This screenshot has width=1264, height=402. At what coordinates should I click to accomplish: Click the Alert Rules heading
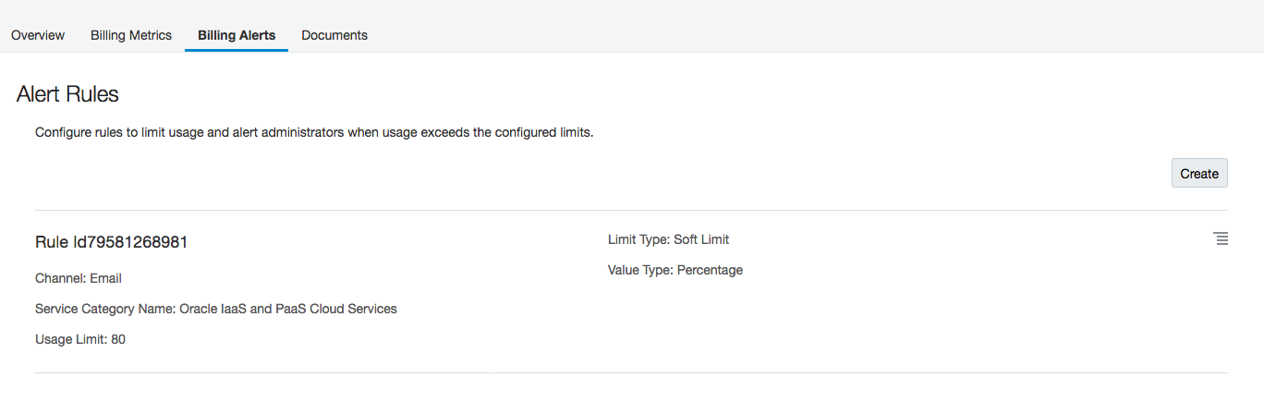(x=67, y=93)
